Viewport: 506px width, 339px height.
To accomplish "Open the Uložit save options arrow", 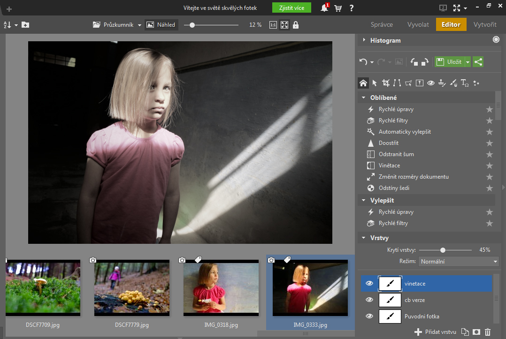I will tap(468, 61).
